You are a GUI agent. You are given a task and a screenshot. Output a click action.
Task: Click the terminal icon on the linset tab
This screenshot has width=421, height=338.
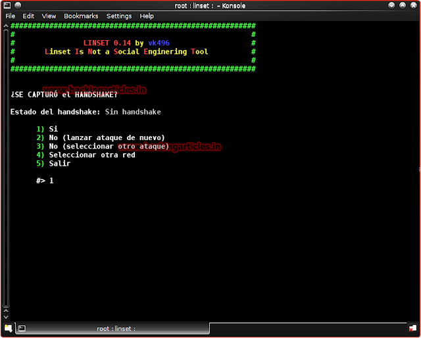pyautogui.click(x=22, y=328)
